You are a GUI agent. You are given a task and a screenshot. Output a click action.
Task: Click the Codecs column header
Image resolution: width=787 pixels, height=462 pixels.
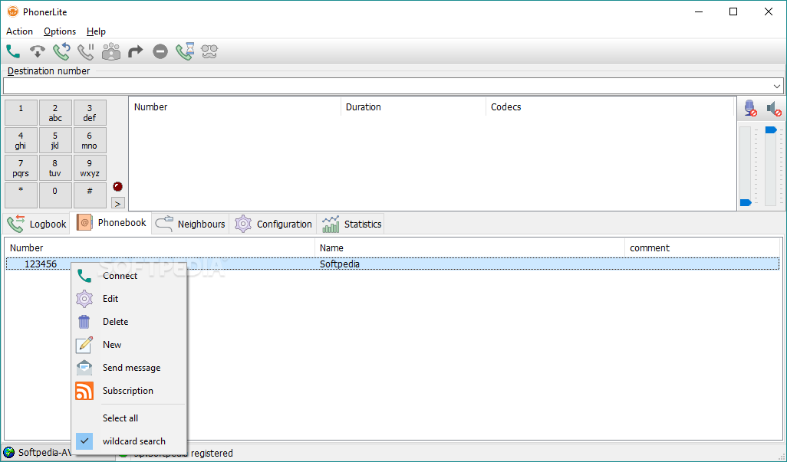[x=610, y=107]
